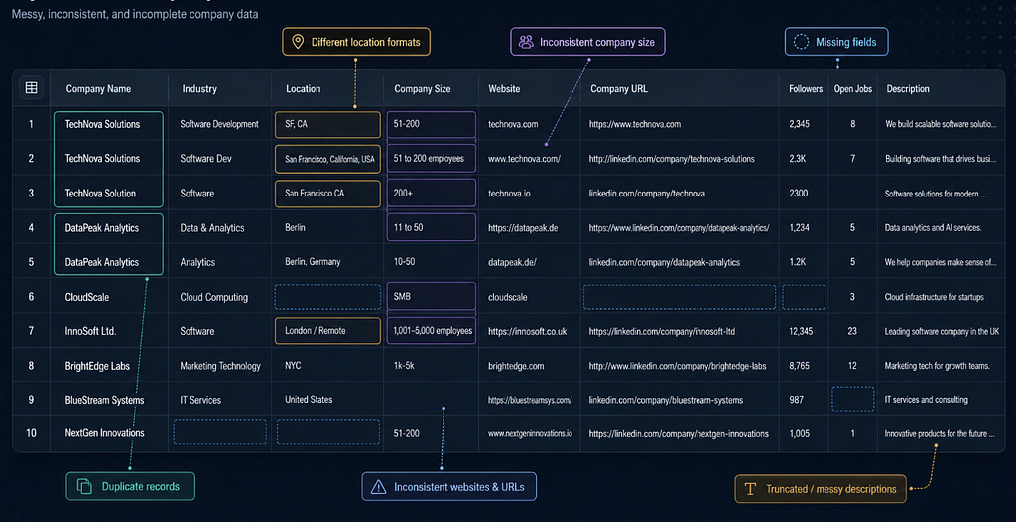Click the 'London / Remote' location cell
The height and width of the screenshot is (522, 1016).
pyautogui.click(x=327, y=330)
